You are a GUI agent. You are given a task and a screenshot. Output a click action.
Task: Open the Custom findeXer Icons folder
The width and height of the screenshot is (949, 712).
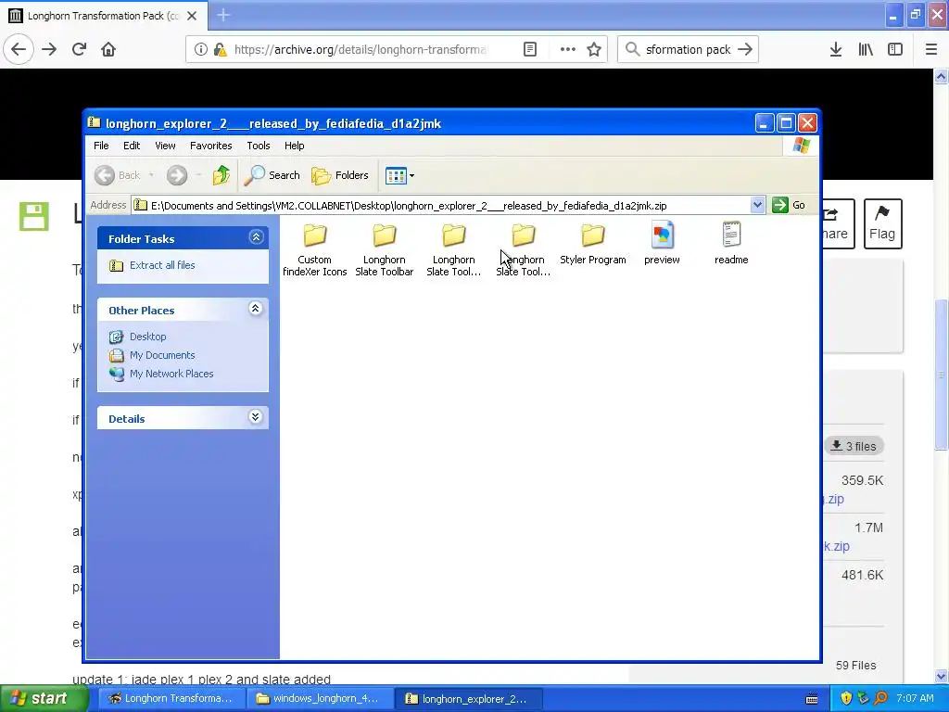click(x=315, y=249)
